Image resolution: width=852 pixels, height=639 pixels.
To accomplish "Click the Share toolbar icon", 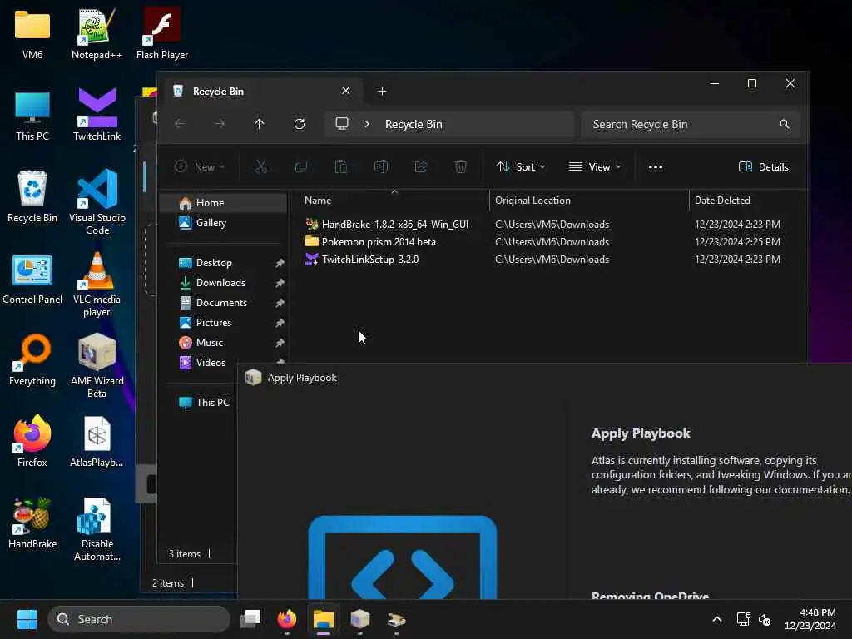I will tap(420, 166).
